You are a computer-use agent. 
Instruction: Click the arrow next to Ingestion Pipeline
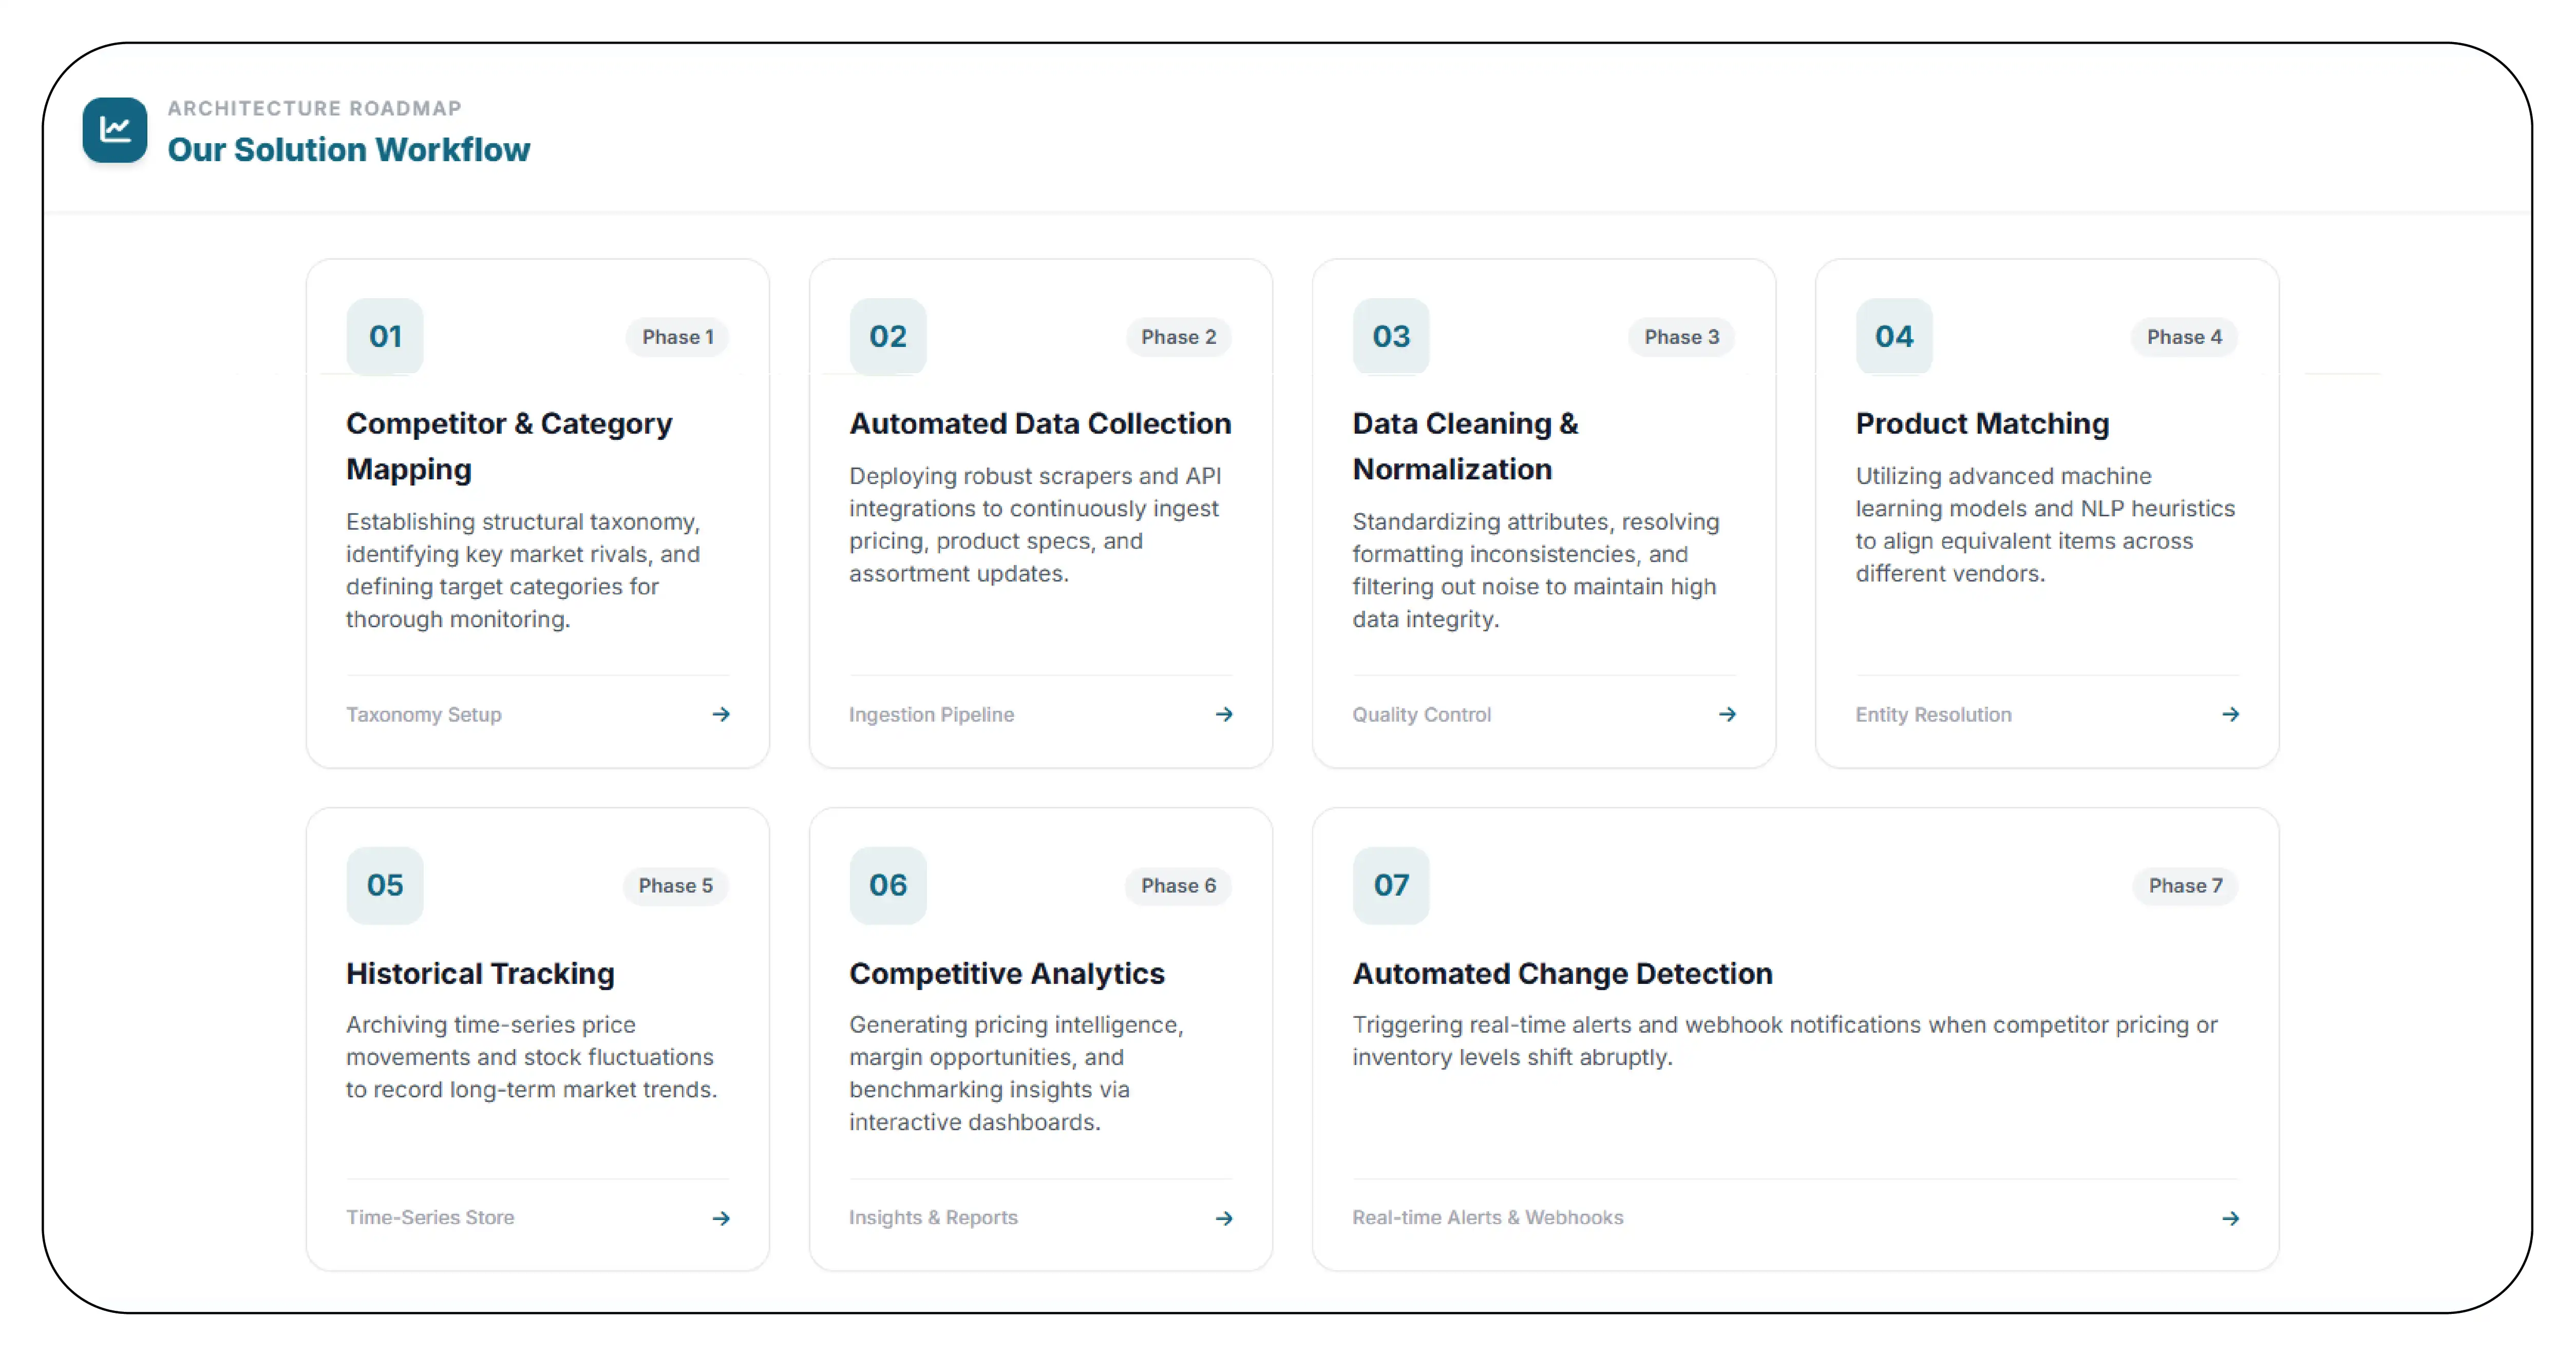[1224, 714]
